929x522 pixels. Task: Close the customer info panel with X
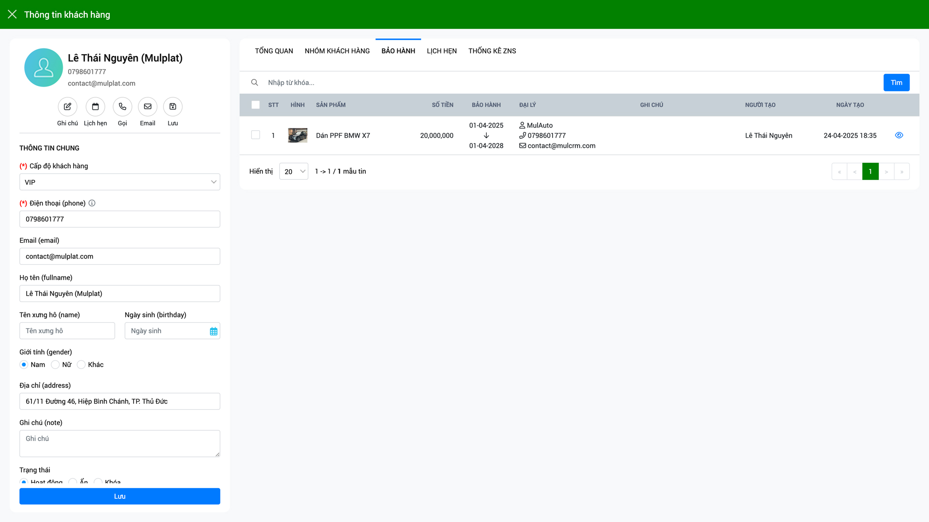12,14
